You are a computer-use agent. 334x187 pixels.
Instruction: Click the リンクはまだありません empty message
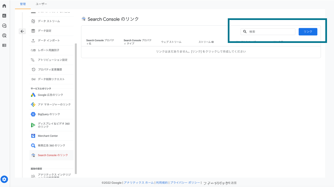tap(201, 52)
